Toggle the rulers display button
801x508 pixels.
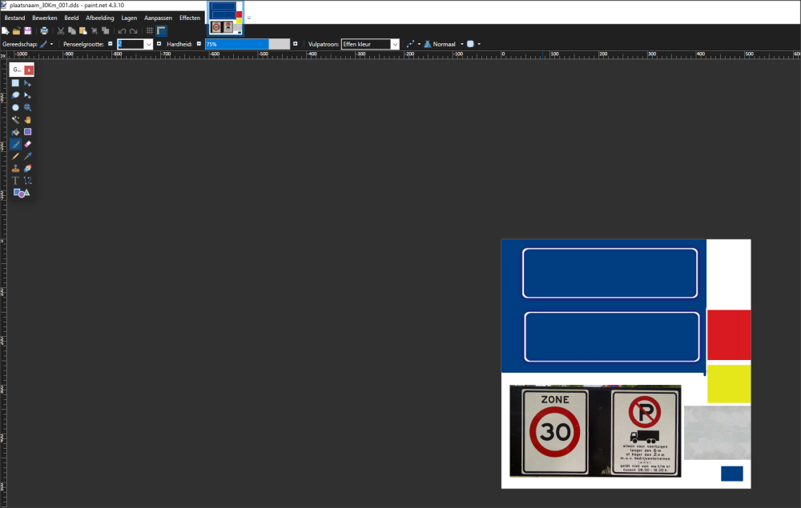click(161, 30)
